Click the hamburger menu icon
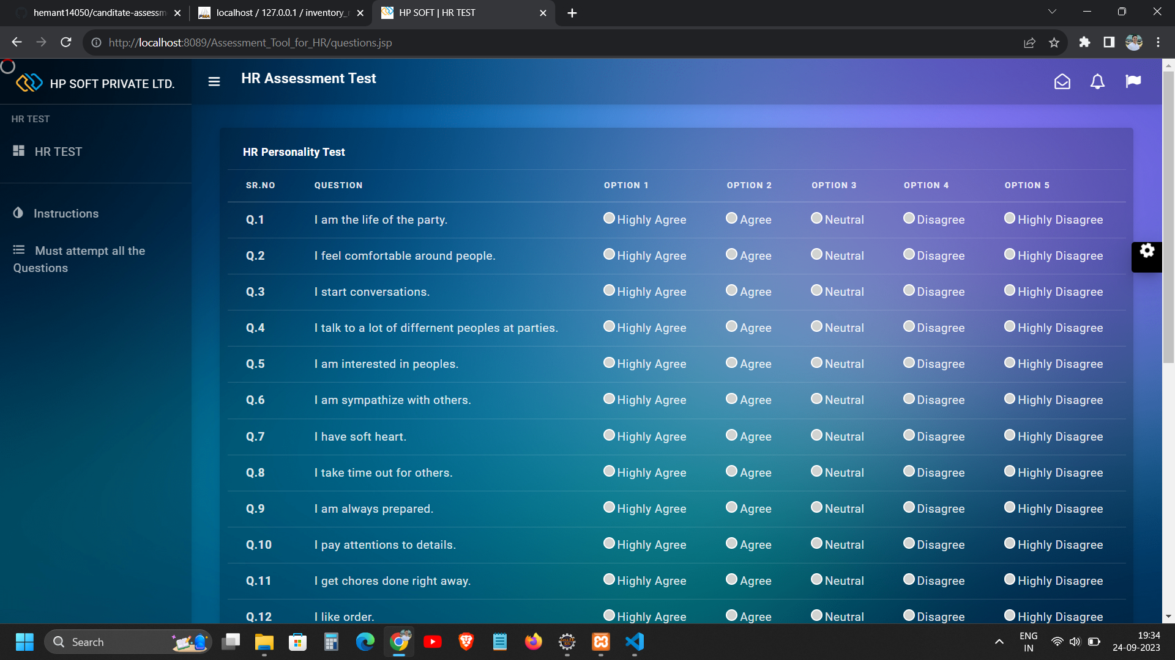The height and width of the screenshot is (660, 1175). point(214,81)
